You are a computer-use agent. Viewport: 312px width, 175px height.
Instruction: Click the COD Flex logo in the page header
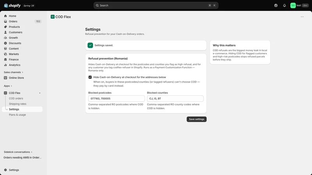pyautogui.click(x=53, y=17)
